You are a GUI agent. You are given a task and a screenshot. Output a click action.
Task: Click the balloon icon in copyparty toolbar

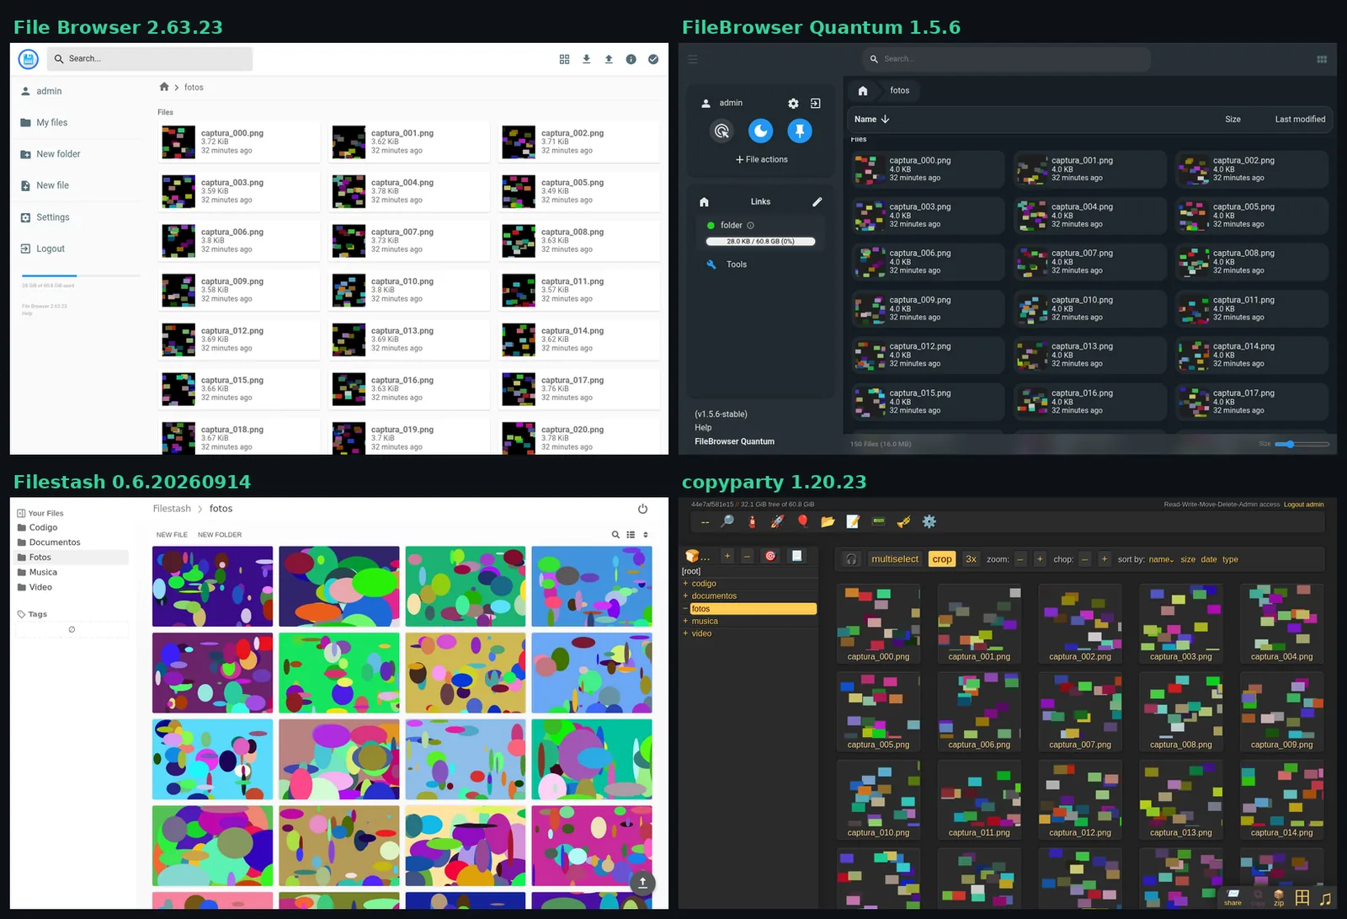coord(802,522)
